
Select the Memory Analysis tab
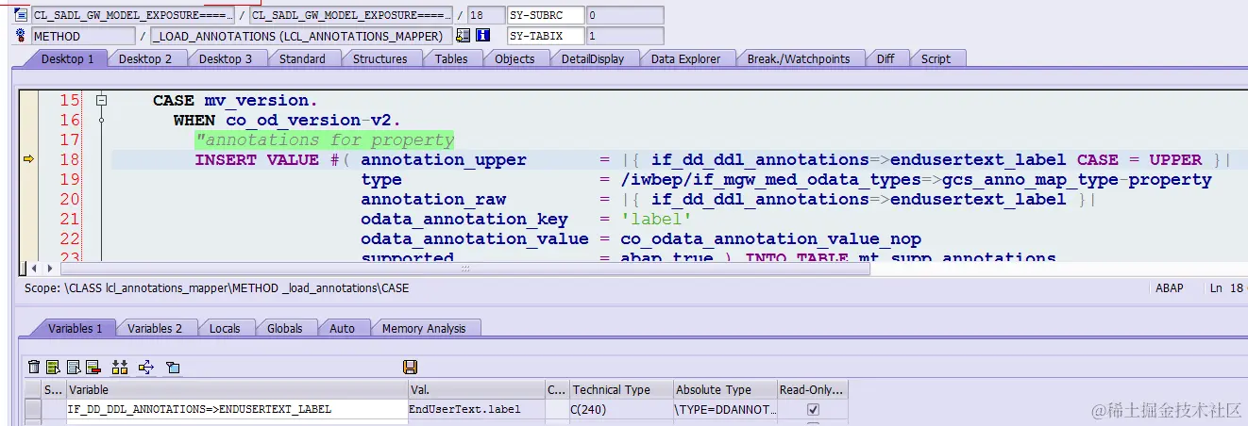pos(424,328)
